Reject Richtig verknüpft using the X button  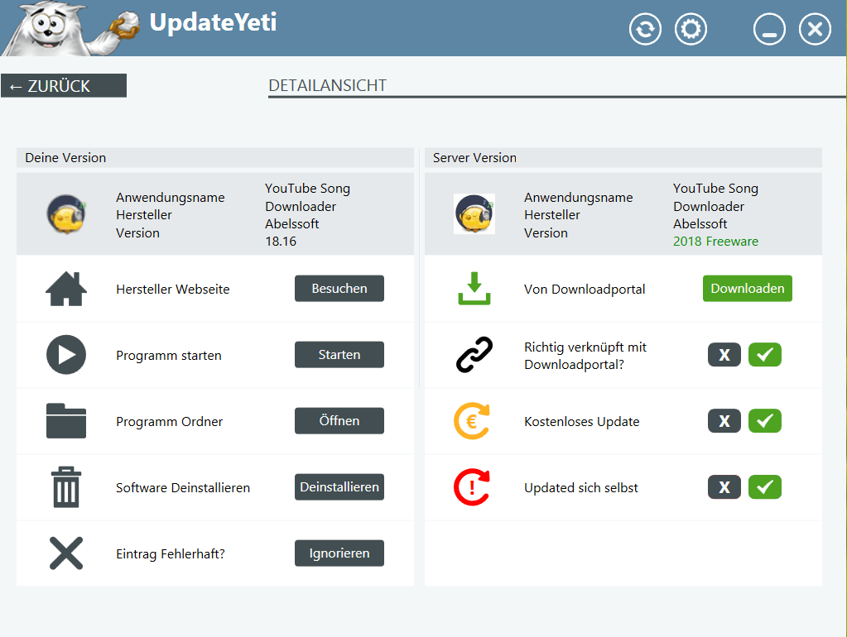[x=724, y=355]
